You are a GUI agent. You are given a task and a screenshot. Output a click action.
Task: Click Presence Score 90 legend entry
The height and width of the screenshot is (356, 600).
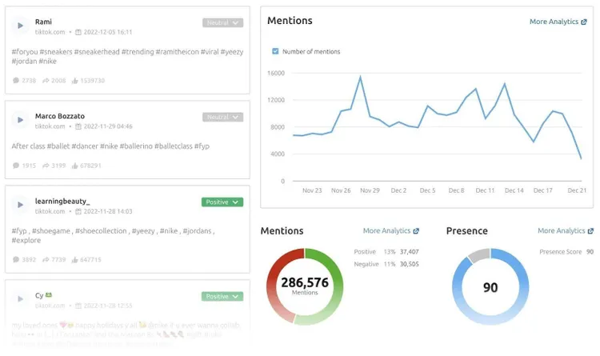(566, 252)
